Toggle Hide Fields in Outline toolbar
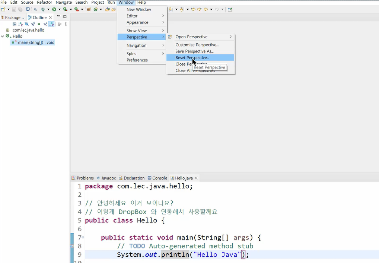The width and height of the screenshot is (379, 263). [x=26, y=24]
